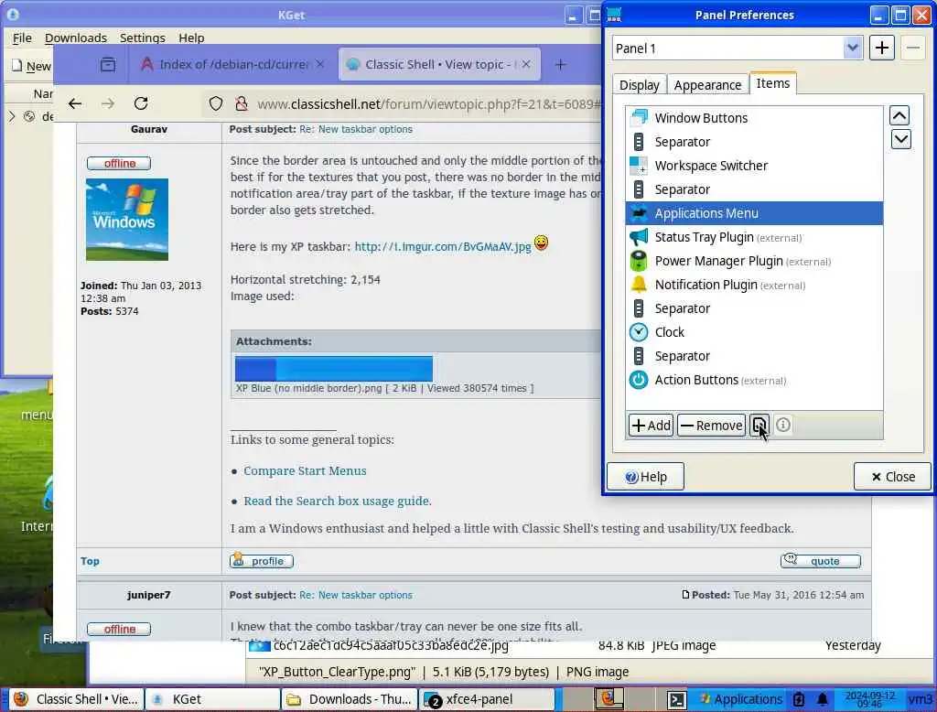Open Re: New taskbar options in juniper7's post
The width and height of the screenshot is (937, 712).
coord(356,595)
